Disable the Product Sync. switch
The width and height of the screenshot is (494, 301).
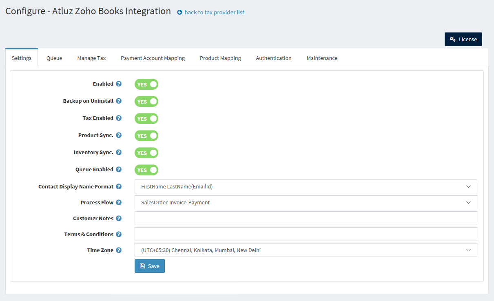click(x=146, y=136)
